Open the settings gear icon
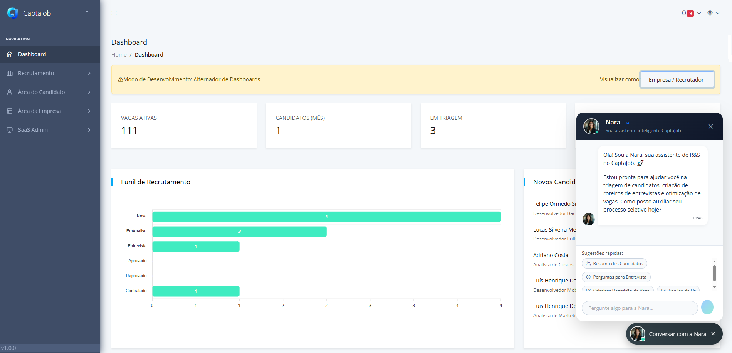732x353 pixels. coord(710,13)
